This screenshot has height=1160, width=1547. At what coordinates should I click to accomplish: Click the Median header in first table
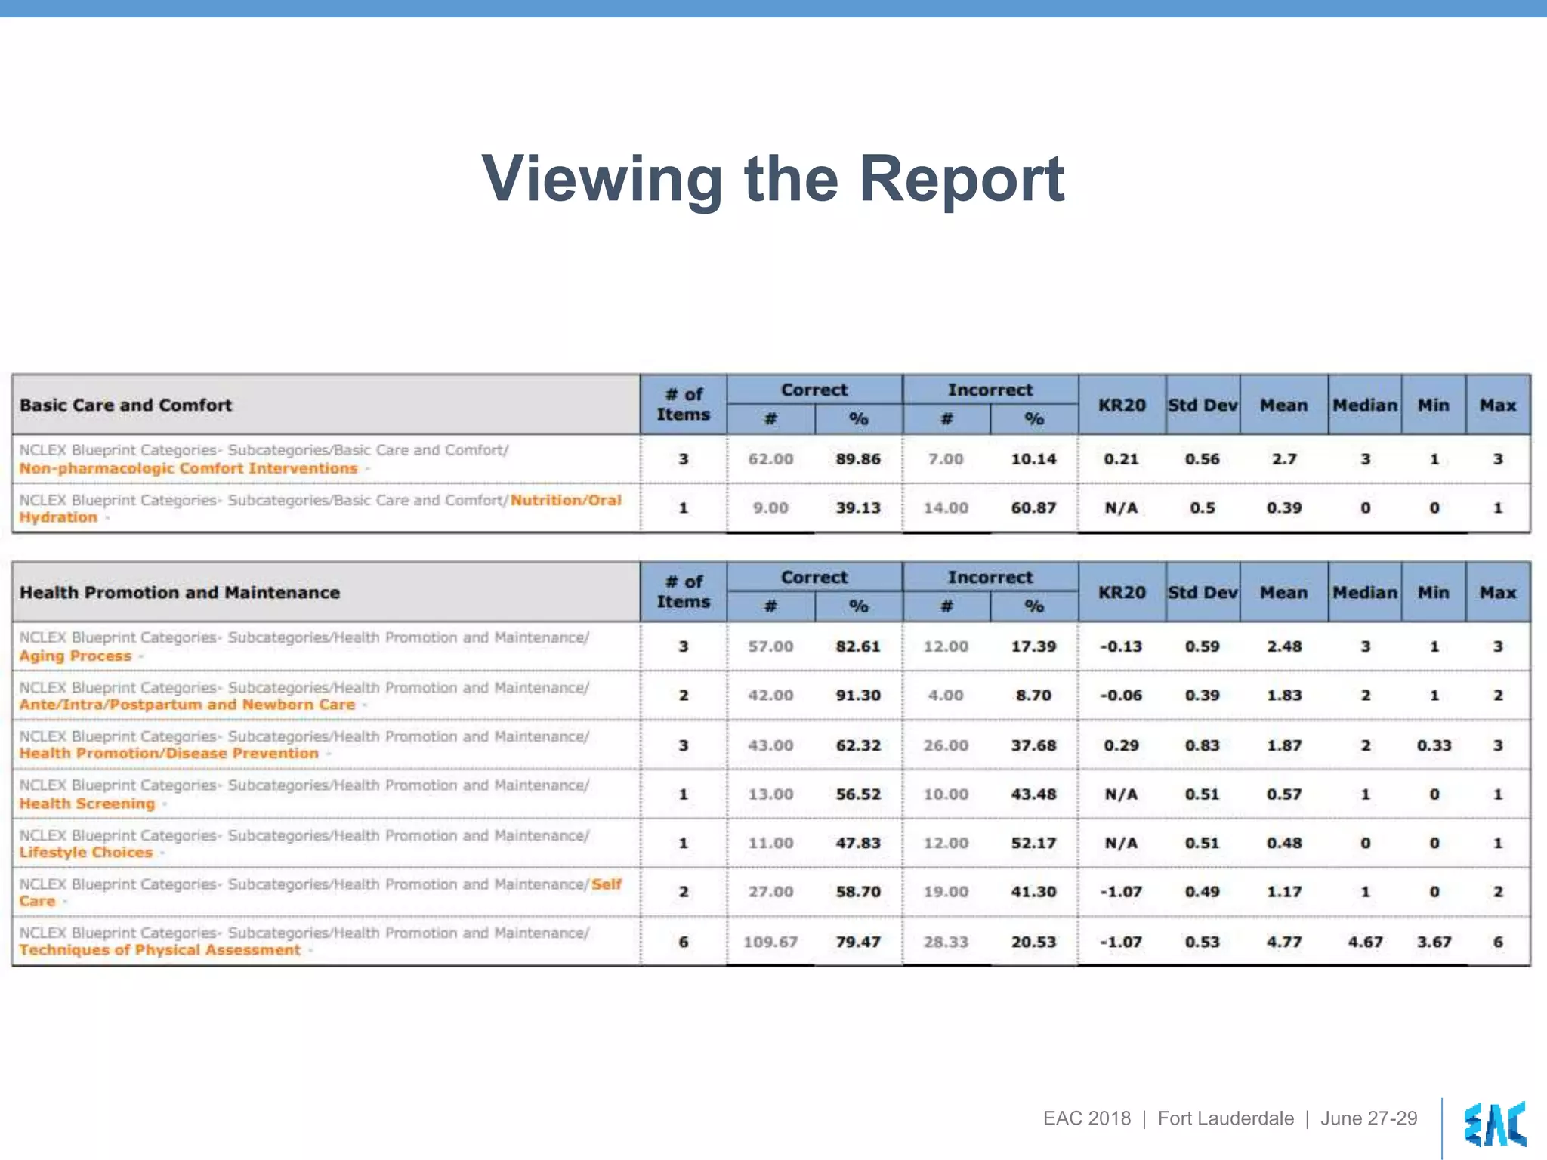[1364, 406]
